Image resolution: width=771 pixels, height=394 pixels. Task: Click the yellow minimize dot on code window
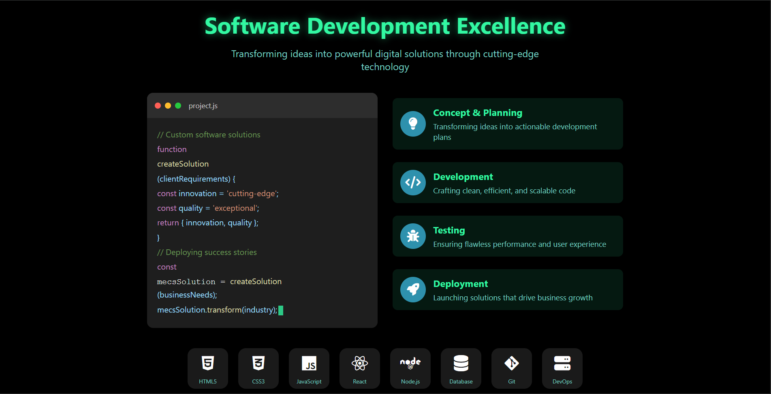[x=168, y=105]
